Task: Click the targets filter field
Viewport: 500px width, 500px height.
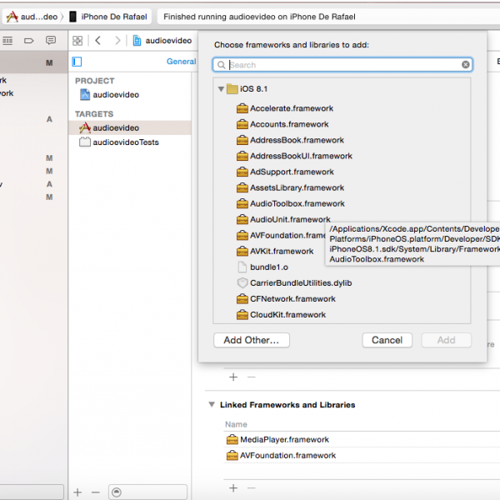Action: (x=147, y=492)
